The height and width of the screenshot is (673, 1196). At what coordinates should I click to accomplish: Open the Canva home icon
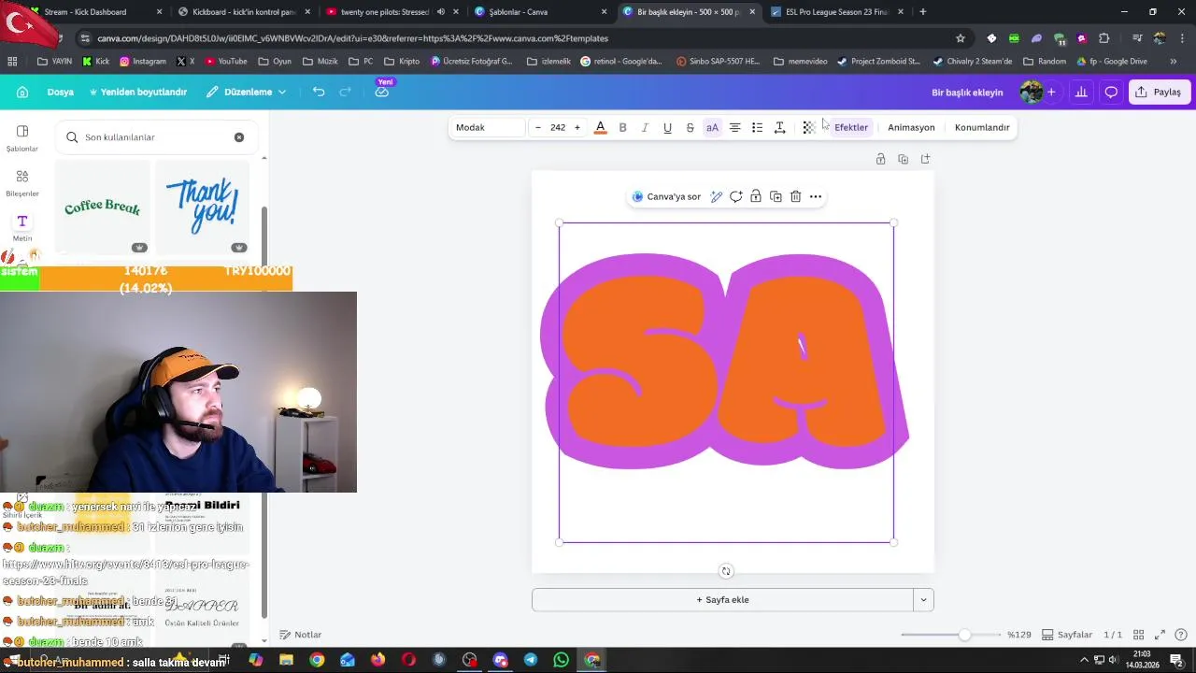coord(22,92)
